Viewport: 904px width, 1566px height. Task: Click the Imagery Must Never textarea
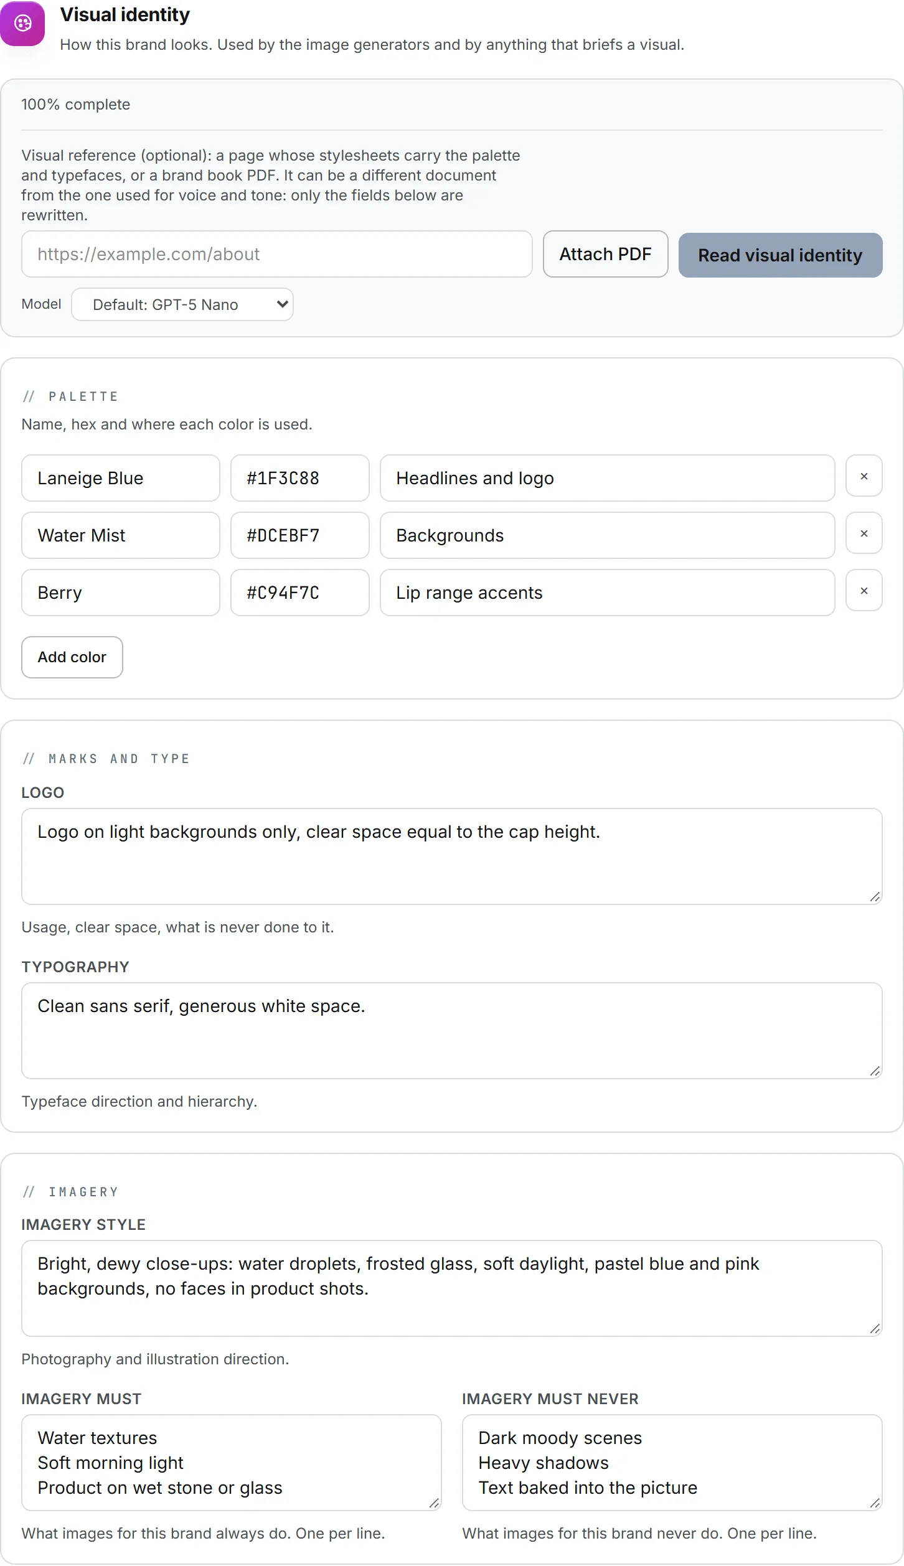click(x=672, y=1463)
